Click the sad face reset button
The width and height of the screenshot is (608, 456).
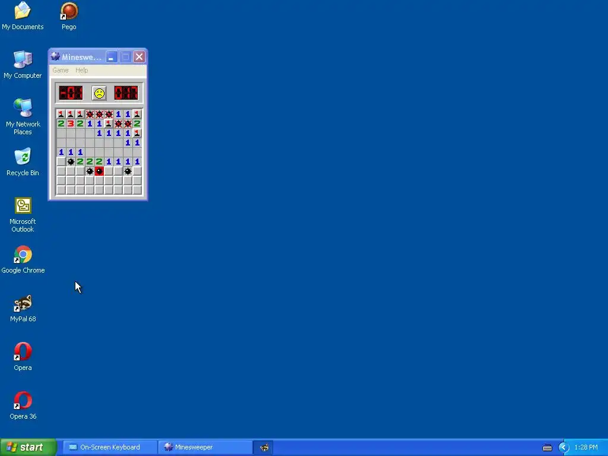[99, 93]
